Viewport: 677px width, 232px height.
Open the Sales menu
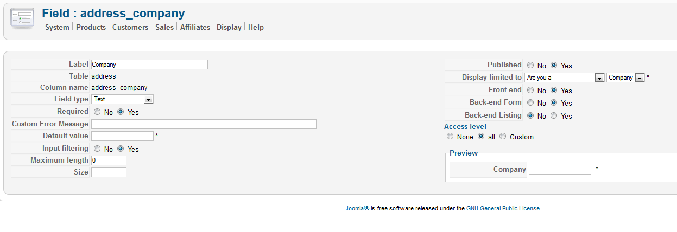coord(164,27)
